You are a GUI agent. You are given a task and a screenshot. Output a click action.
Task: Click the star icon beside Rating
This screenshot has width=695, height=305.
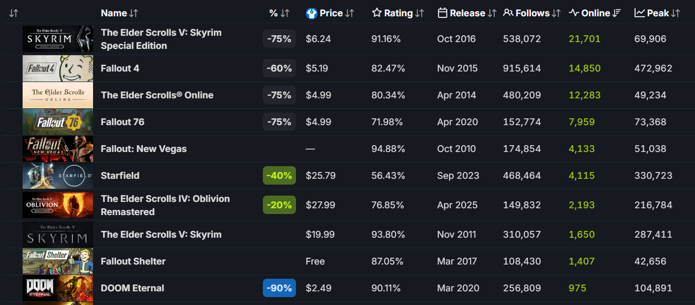(376, 13)
